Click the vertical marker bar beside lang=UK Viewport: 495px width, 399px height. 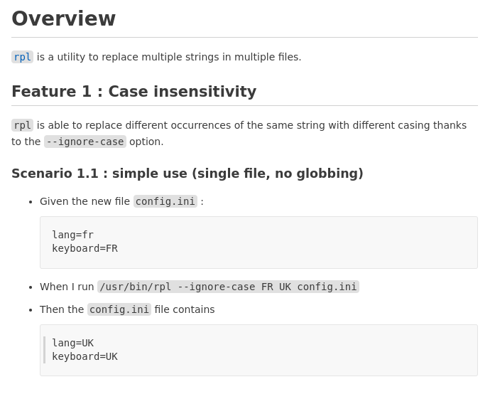tap(45, 350)
